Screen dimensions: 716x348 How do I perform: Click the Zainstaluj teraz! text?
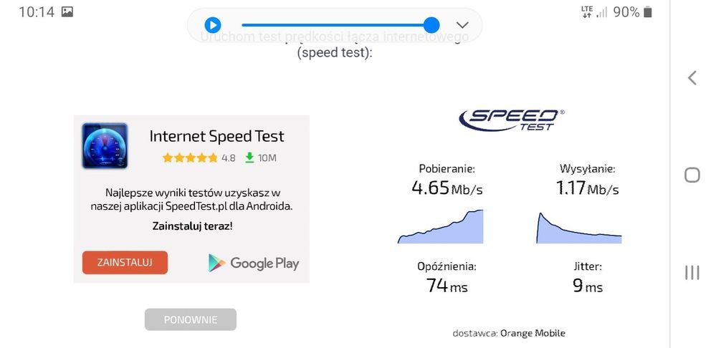(192, 226)
